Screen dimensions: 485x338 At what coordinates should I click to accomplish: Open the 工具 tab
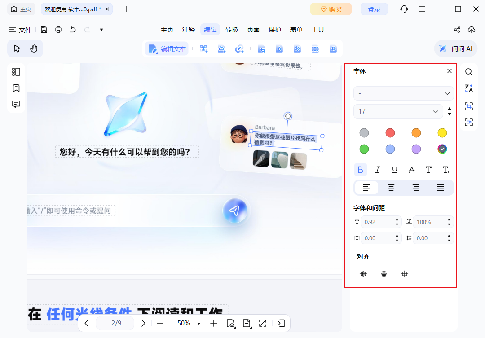[318, 30]
